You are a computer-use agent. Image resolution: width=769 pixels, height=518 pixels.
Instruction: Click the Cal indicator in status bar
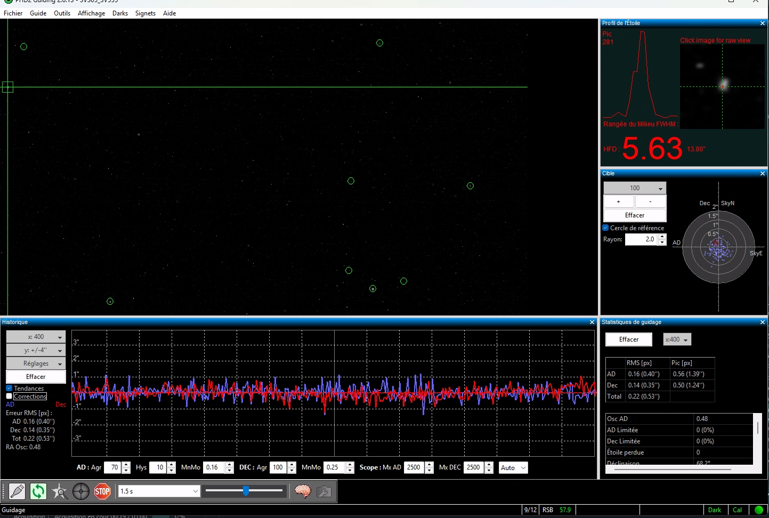(738, 510)
